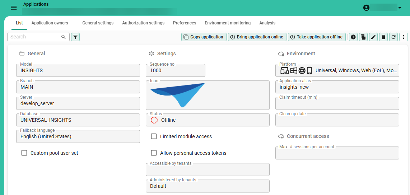The width and height of the screenshot is (410, 195).
Task: Click the refresh icon in toolbar
Action: (393, 37)
